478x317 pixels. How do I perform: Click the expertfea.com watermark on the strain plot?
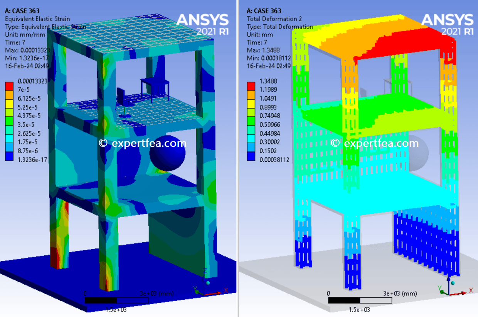[x=143, y=143]
